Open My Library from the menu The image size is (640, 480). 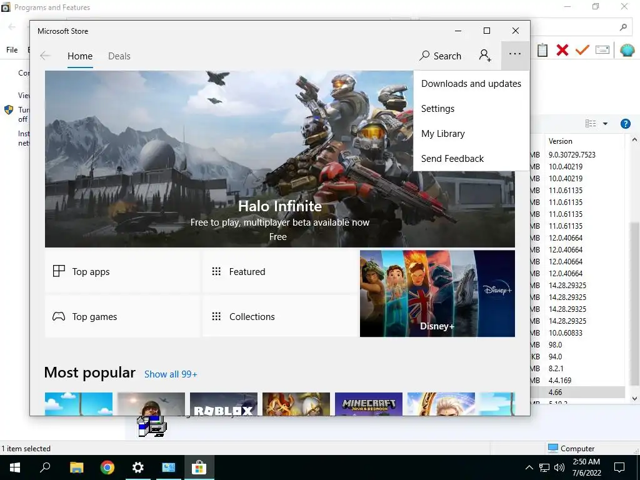[x=471, y=134]
